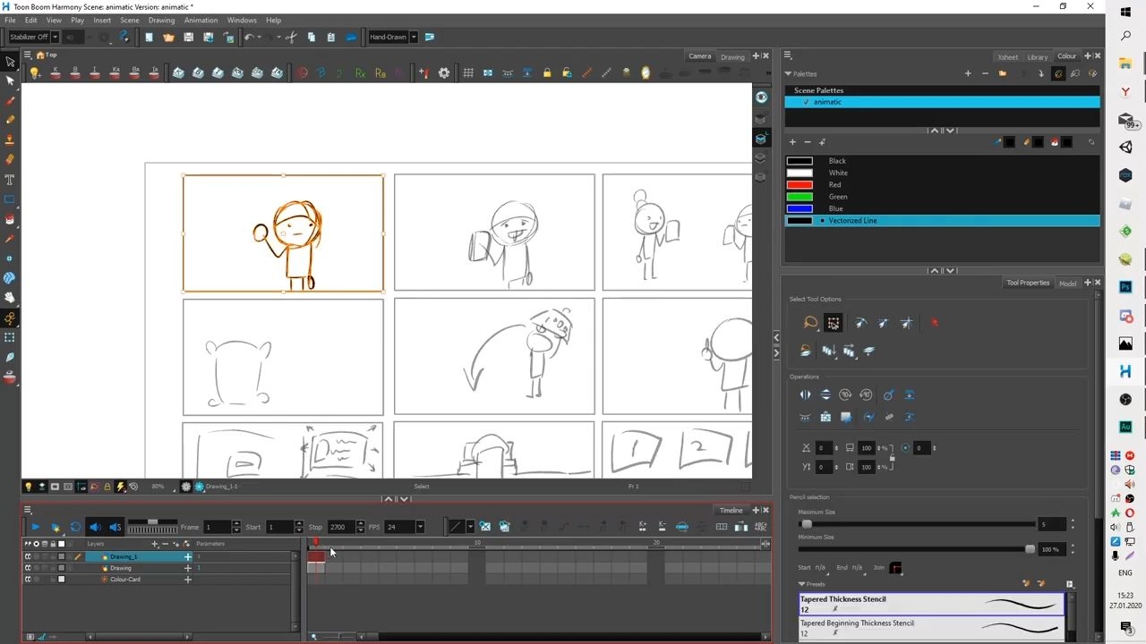The height and width of the screenshot is (644, 1146).
Task: Rotate selection 90 degrees counter-clockwise
Action: [x=866, y=394]
